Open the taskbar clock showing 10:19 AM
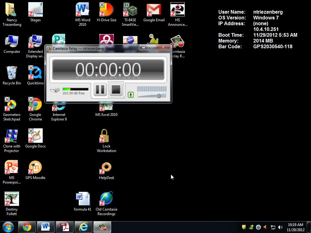 (x=296, y=227)
